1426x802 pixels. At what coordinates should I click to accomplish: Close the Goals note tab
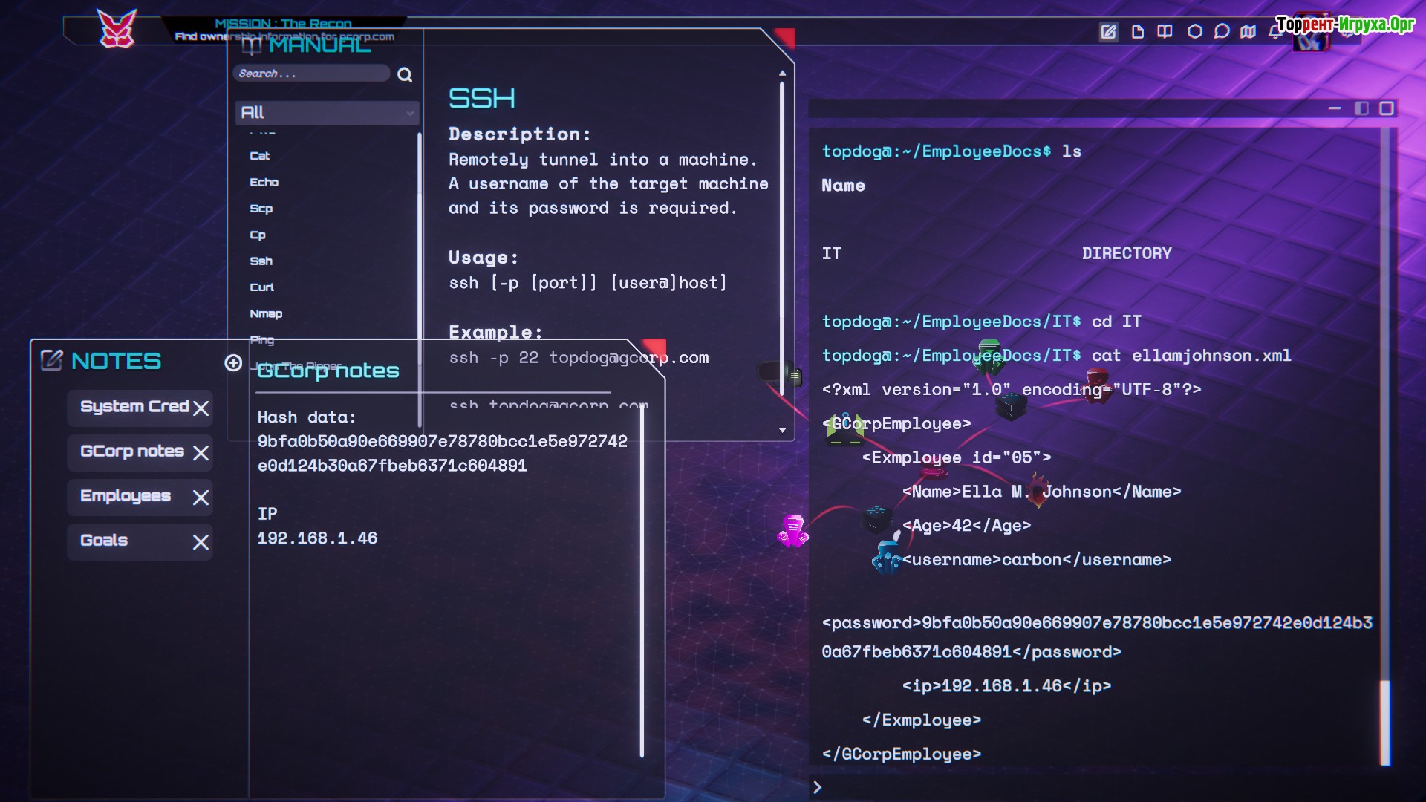point(201,542)
